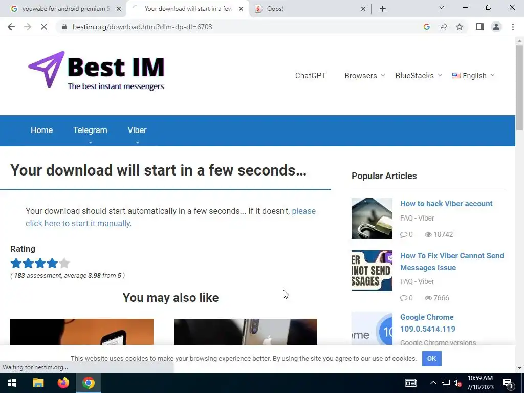Open File Explorer from taskbar
The width and height of the screenshot is (524, 393).
coord(38,383)
